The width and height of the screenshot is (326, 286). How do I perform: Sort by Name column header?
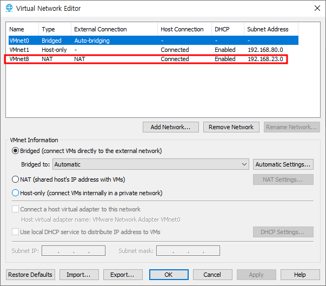(23, 29)
